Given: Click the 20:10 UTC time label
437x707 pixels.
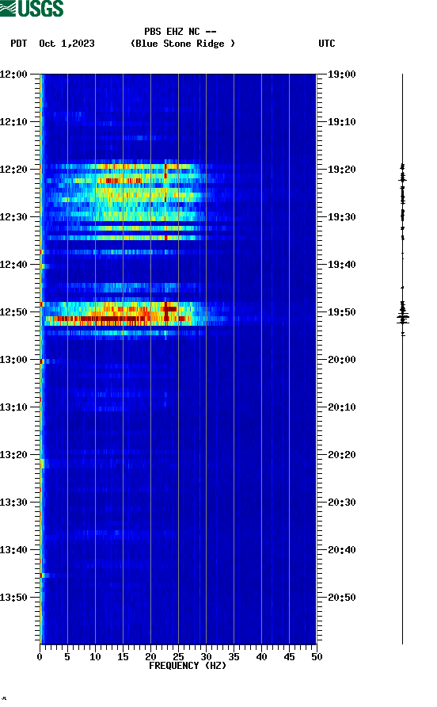Looking at the screenshot, I should [341, 407].
